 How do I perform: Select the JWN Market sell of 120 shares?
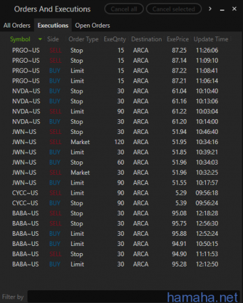(120, 142)
